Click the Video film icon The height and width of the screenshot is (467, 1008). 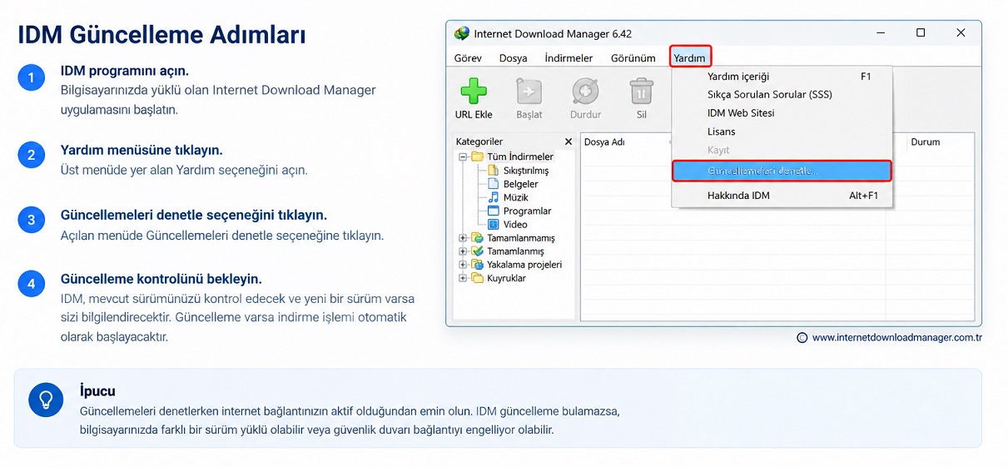click(x=494, y=224)
